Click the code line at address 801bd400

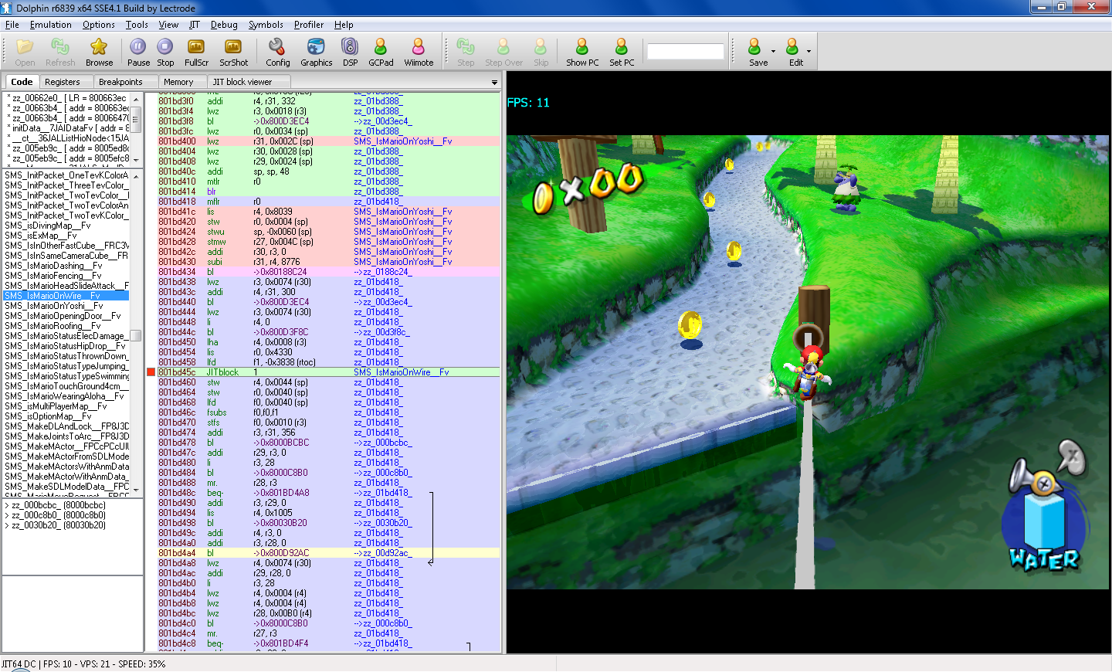(328, 141)
